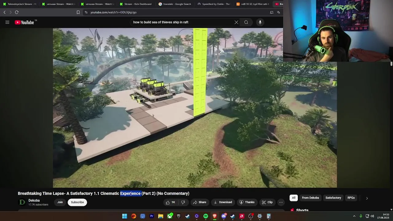Clear the search box with the X
The height and width of the screenshot is (221, 393).
point(236,22)
